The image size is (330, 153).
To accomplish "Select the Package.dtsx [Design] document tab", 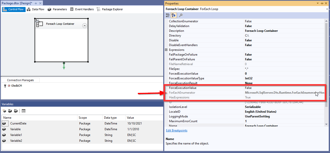I will (17, 3).
